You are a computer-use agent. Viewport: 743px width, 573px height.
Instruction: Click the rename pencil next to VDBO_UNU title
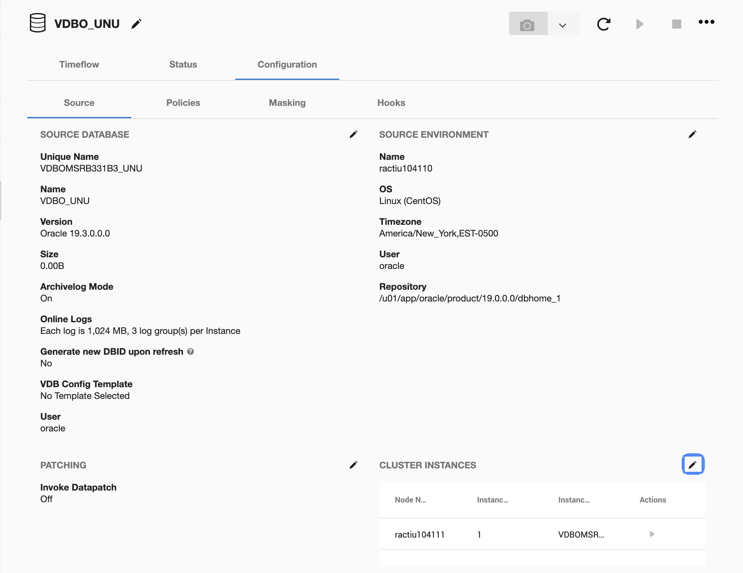(x=136, y=24)
